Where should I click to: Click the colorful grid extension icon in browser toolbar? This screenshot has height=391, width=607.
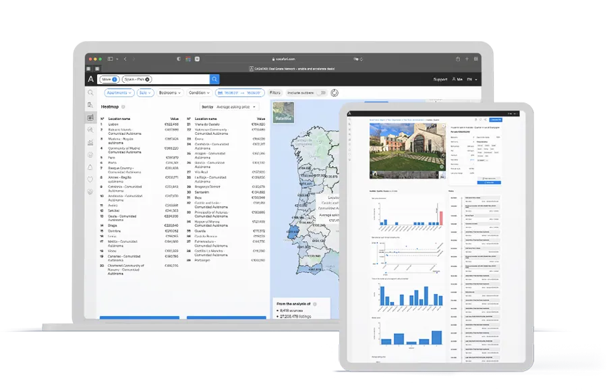188,59
